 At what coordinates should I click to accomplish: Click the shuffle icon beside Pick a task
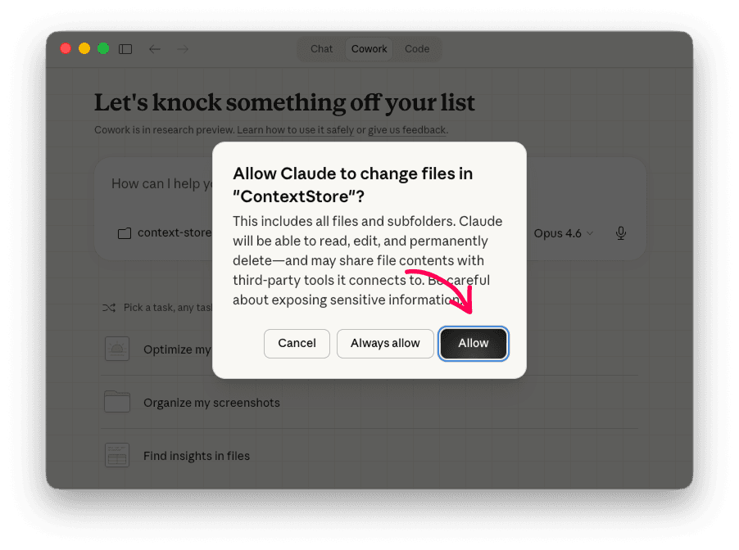click(x=109, y=307)
